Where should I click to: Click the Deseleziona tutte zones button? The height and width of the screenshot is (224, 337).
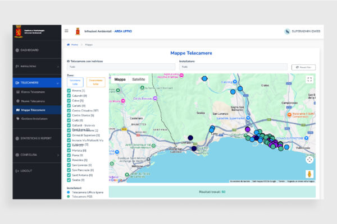pyautogui.click(x=95, y=82)
